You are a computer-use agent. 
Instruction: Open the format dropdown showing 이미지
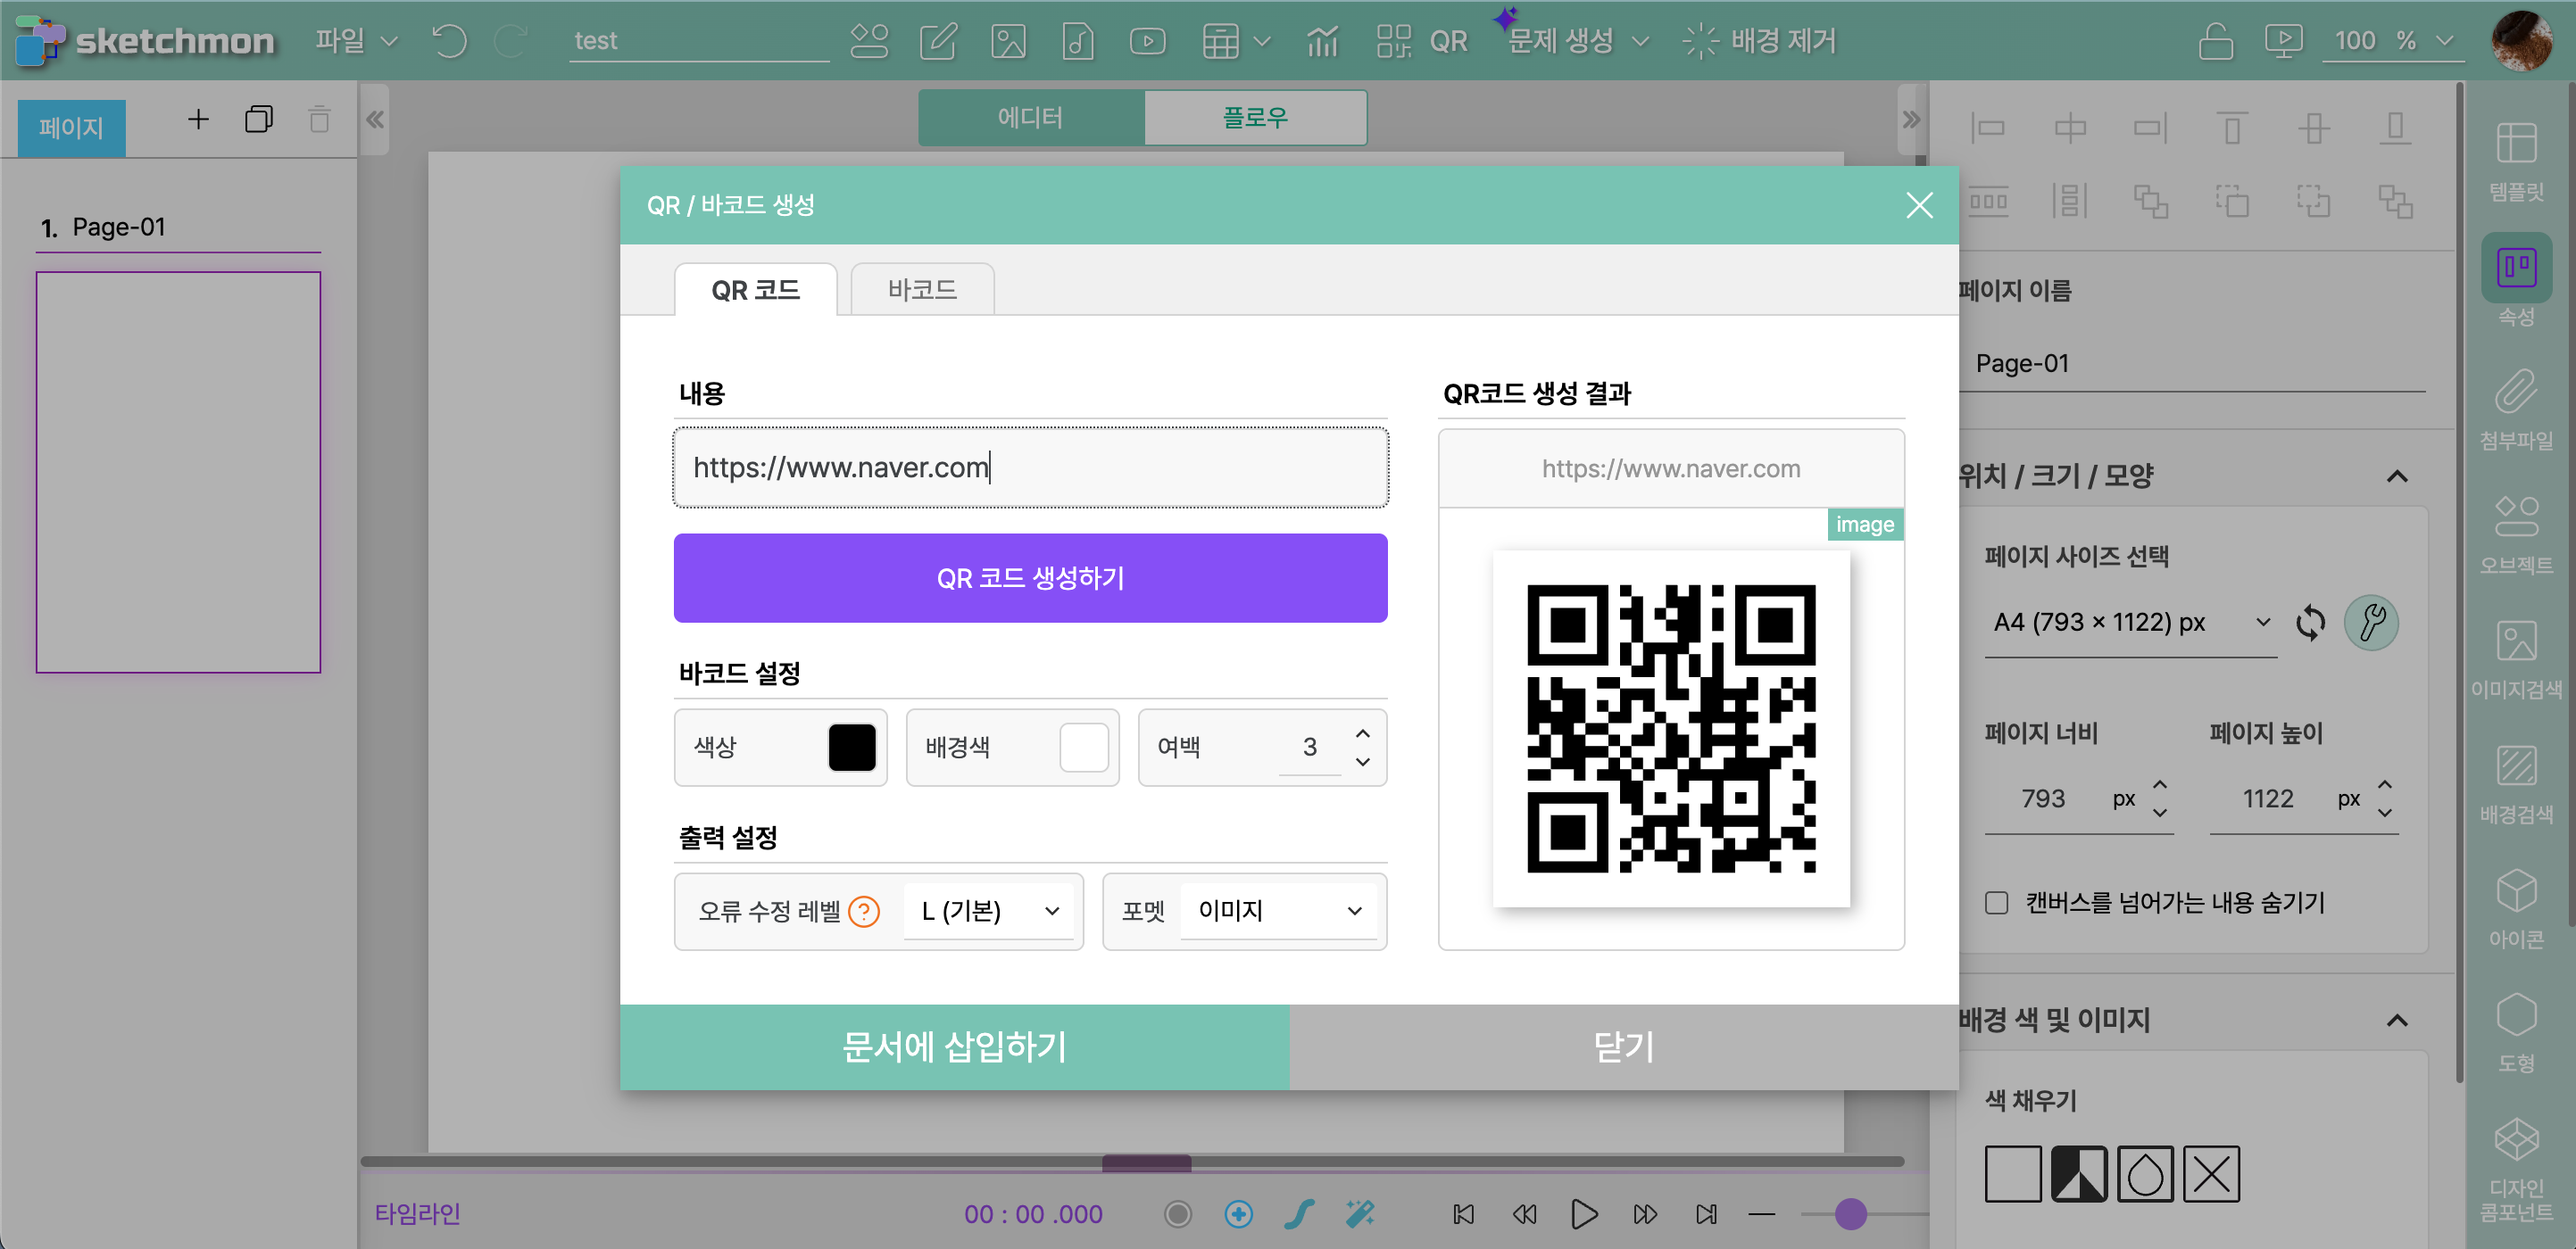click(1278, 910)
